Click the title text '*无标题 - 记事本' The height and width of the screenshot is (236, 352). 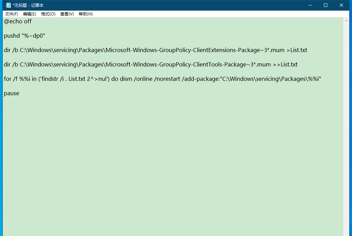[28, 5]
